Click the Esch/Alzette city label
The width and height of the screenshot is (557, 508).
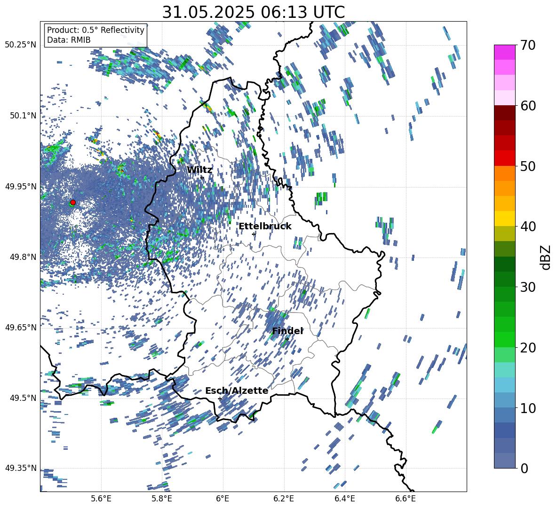[x=237, y=391]
